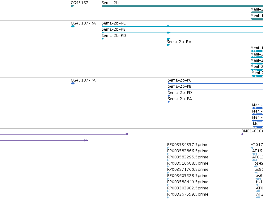Select RP003510688.5prime label
Image resolution: width=263 pixels, height=199 pixels.
(x=188, y=163)
